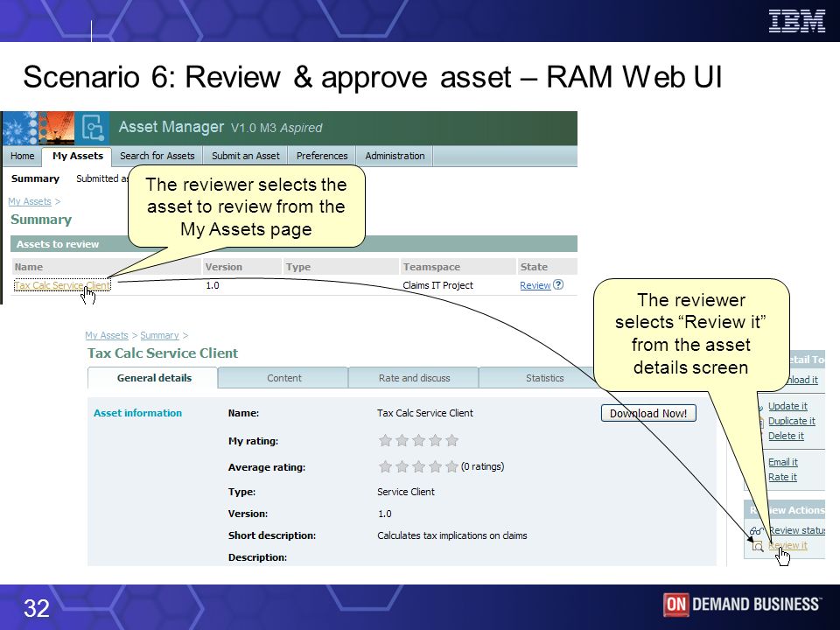Click the Calculates tax implications description text
This screenshot has height=630, width=840.
coord(452,535)
